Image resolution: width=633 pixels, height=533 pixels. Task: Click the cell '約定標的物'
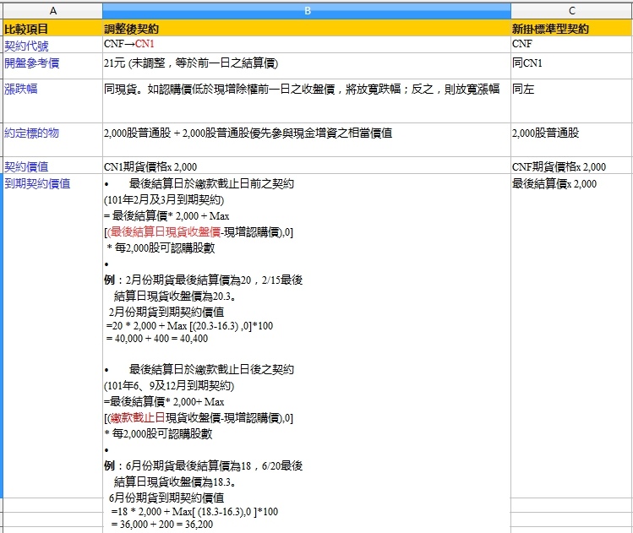click(x=53, y=140)
